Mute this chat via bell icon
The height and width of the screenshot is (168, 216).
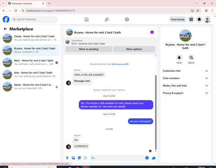point(179,58)
